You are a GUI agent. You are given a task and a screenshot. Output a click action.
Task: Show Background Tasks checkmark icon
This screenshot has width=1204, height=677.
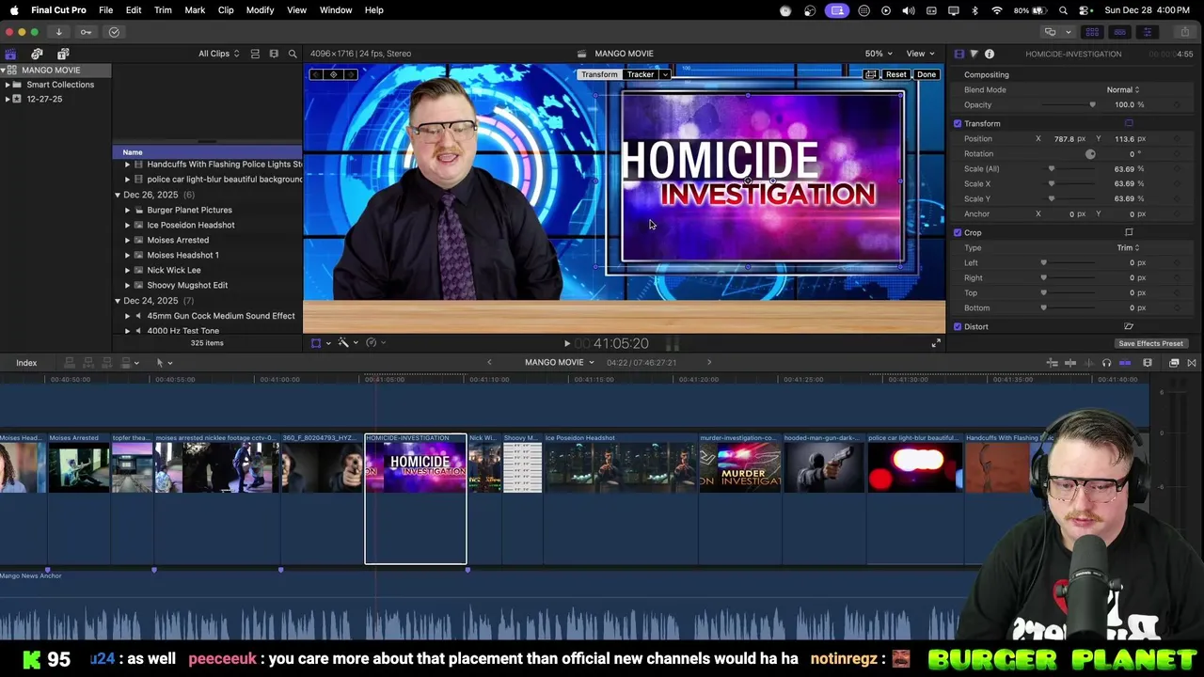[x=114, y=32]
